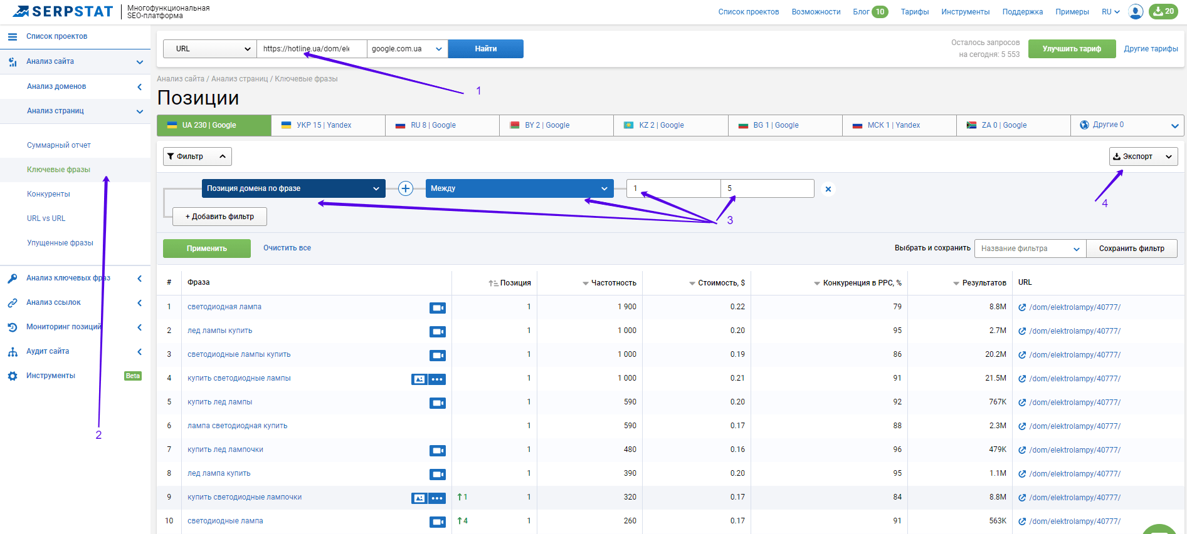This screenshot has width=1187, height=534.
Task: Click the Очистить все link
Action: (287, 248)
